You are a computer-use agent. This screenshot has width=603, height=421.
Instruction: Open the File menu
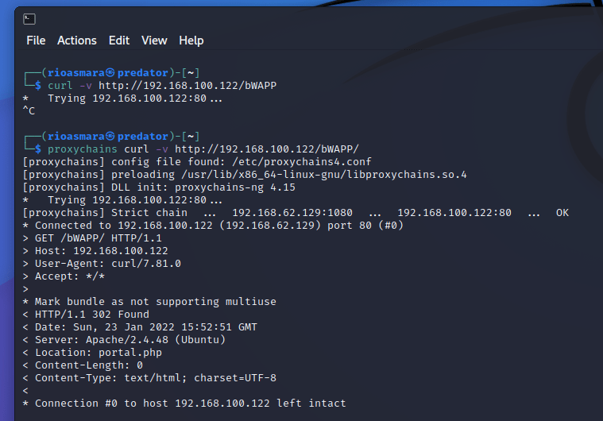coord(36,41)
